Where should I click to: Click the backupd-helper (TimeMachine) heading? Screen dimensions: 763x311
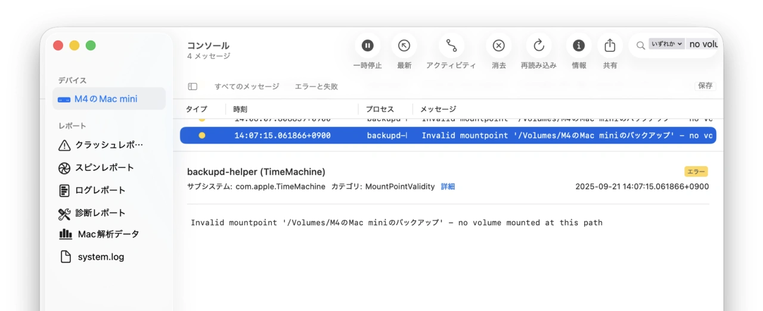pos(256,172)
